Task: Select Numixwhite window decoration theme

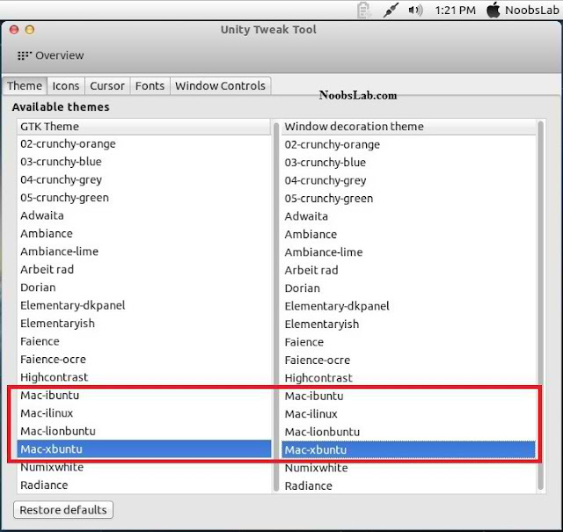Action: [x=408, y=468]
